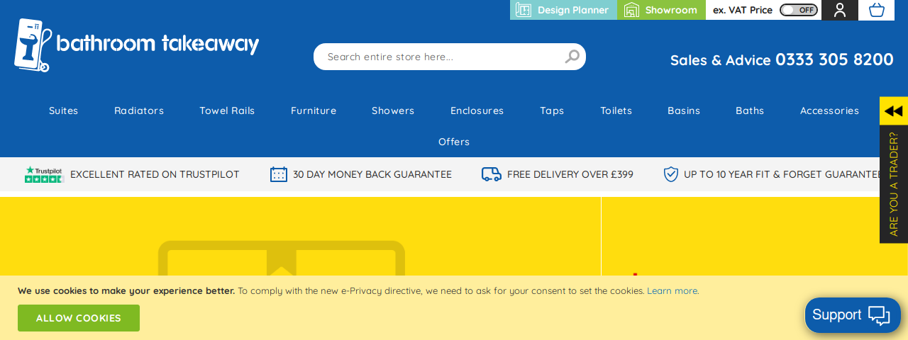Viewport: 908px width, 340px height.
Task: Open the Basins menu
Action: coord(684,110)
